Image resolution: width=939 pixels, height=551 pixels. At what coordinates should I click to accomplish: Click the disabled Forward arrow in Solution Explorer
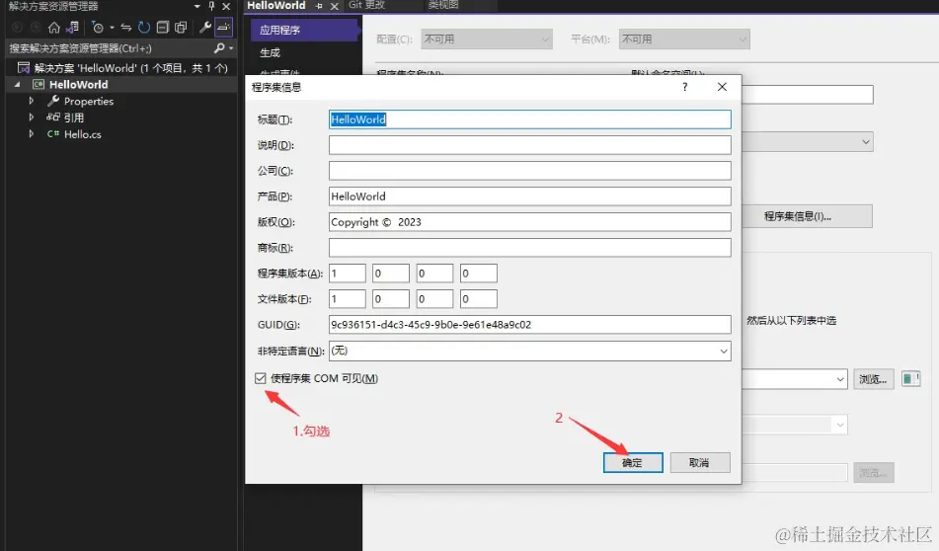pyautogui.click(x=36, y=27)
